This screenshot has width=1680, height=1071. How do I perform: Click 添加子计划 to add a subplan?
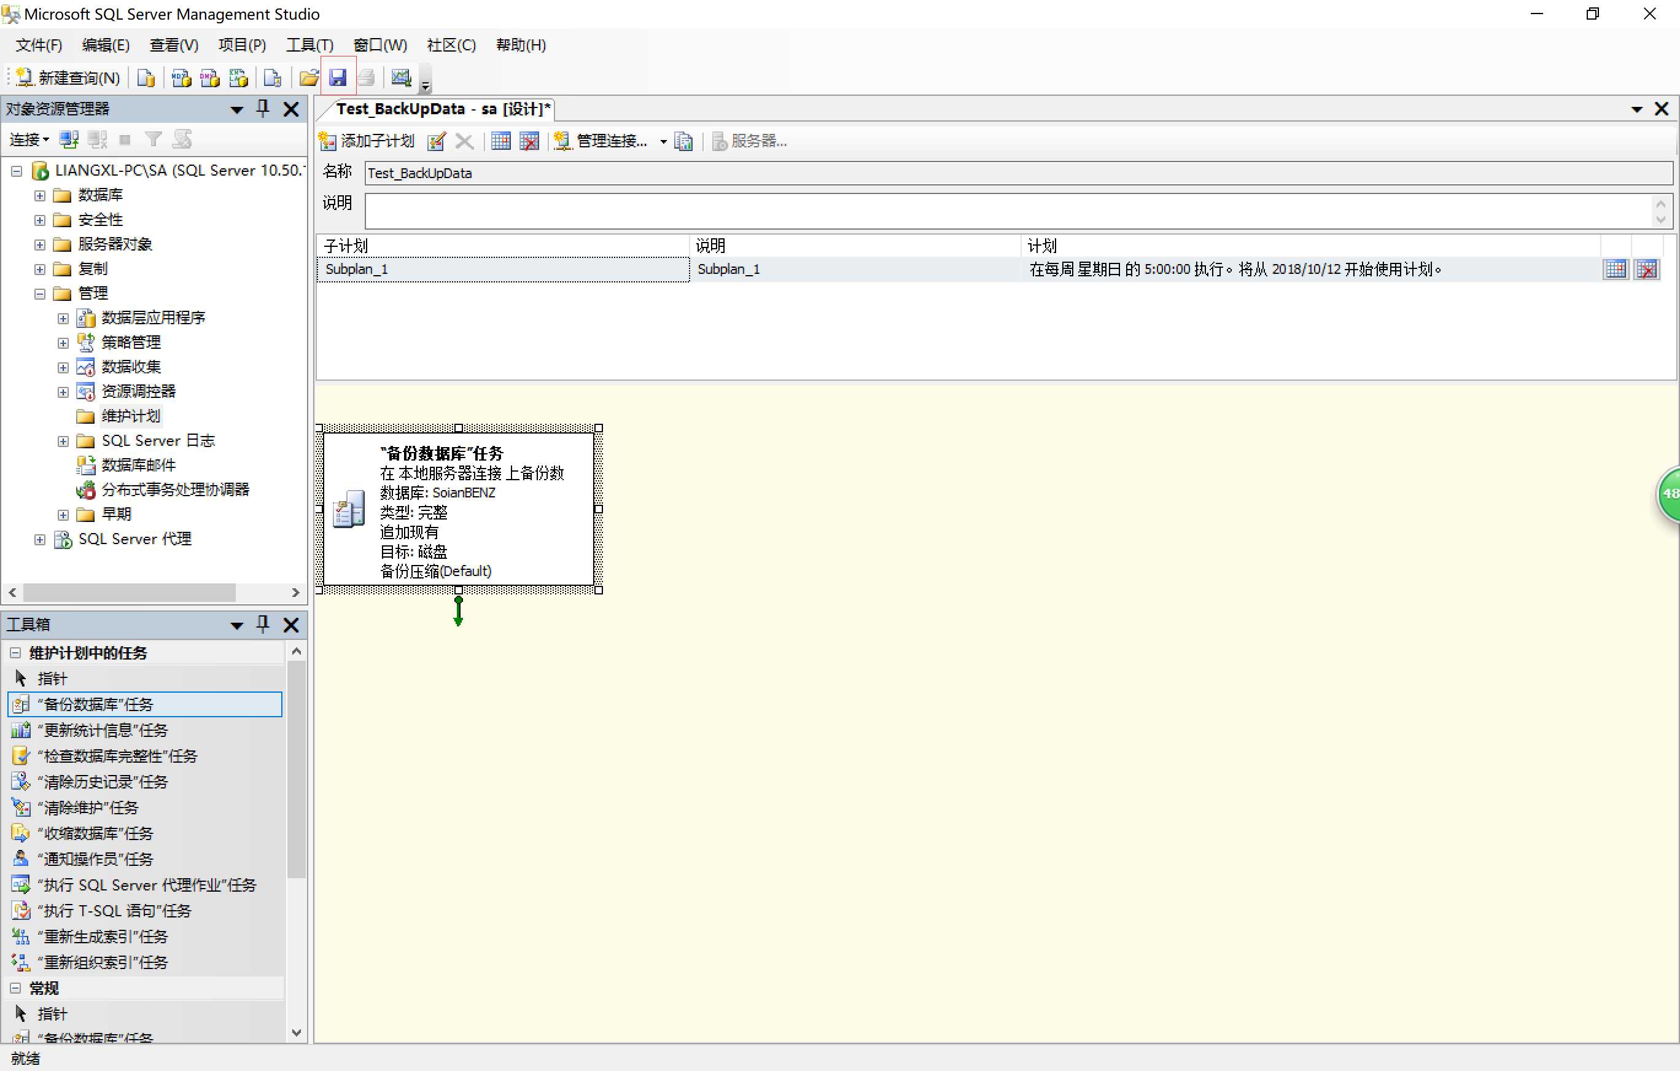coord(367,141)
